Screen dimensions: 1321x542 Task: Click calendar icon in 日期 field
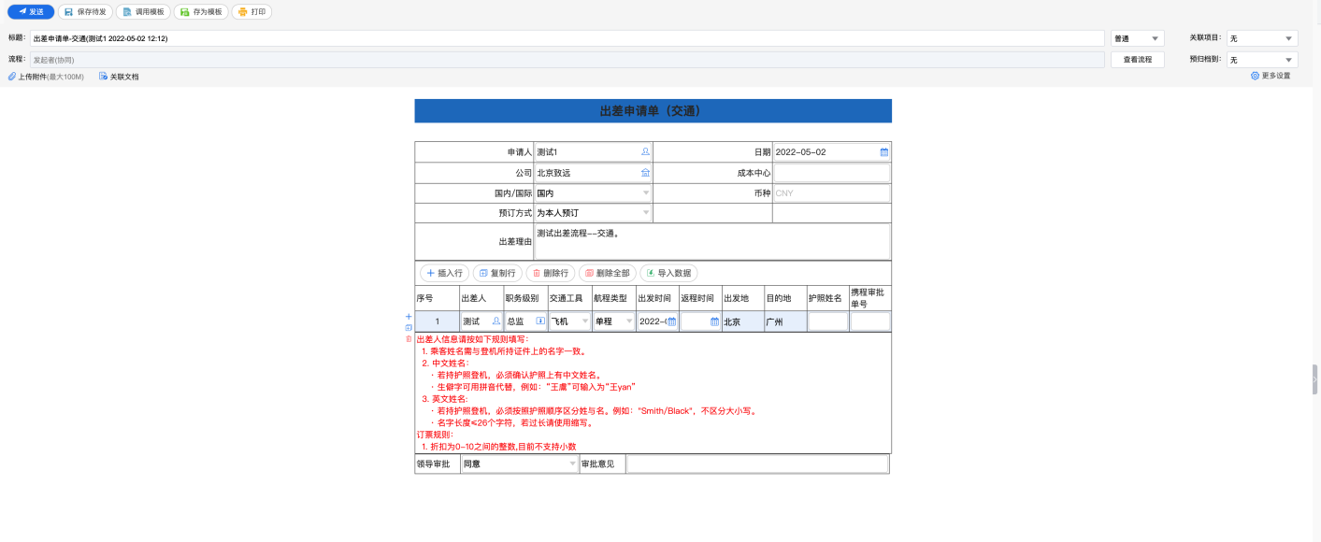click(884, 151)
